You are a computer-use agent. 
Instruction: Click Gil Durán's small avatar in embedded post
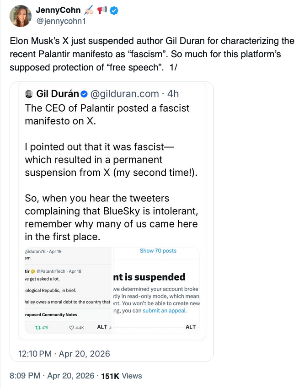29,94
